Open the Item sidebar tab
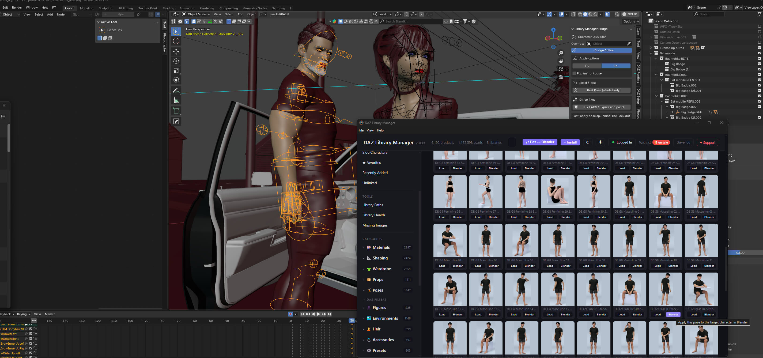The width and height of the screenshot is (763, 358). point(638,31)
